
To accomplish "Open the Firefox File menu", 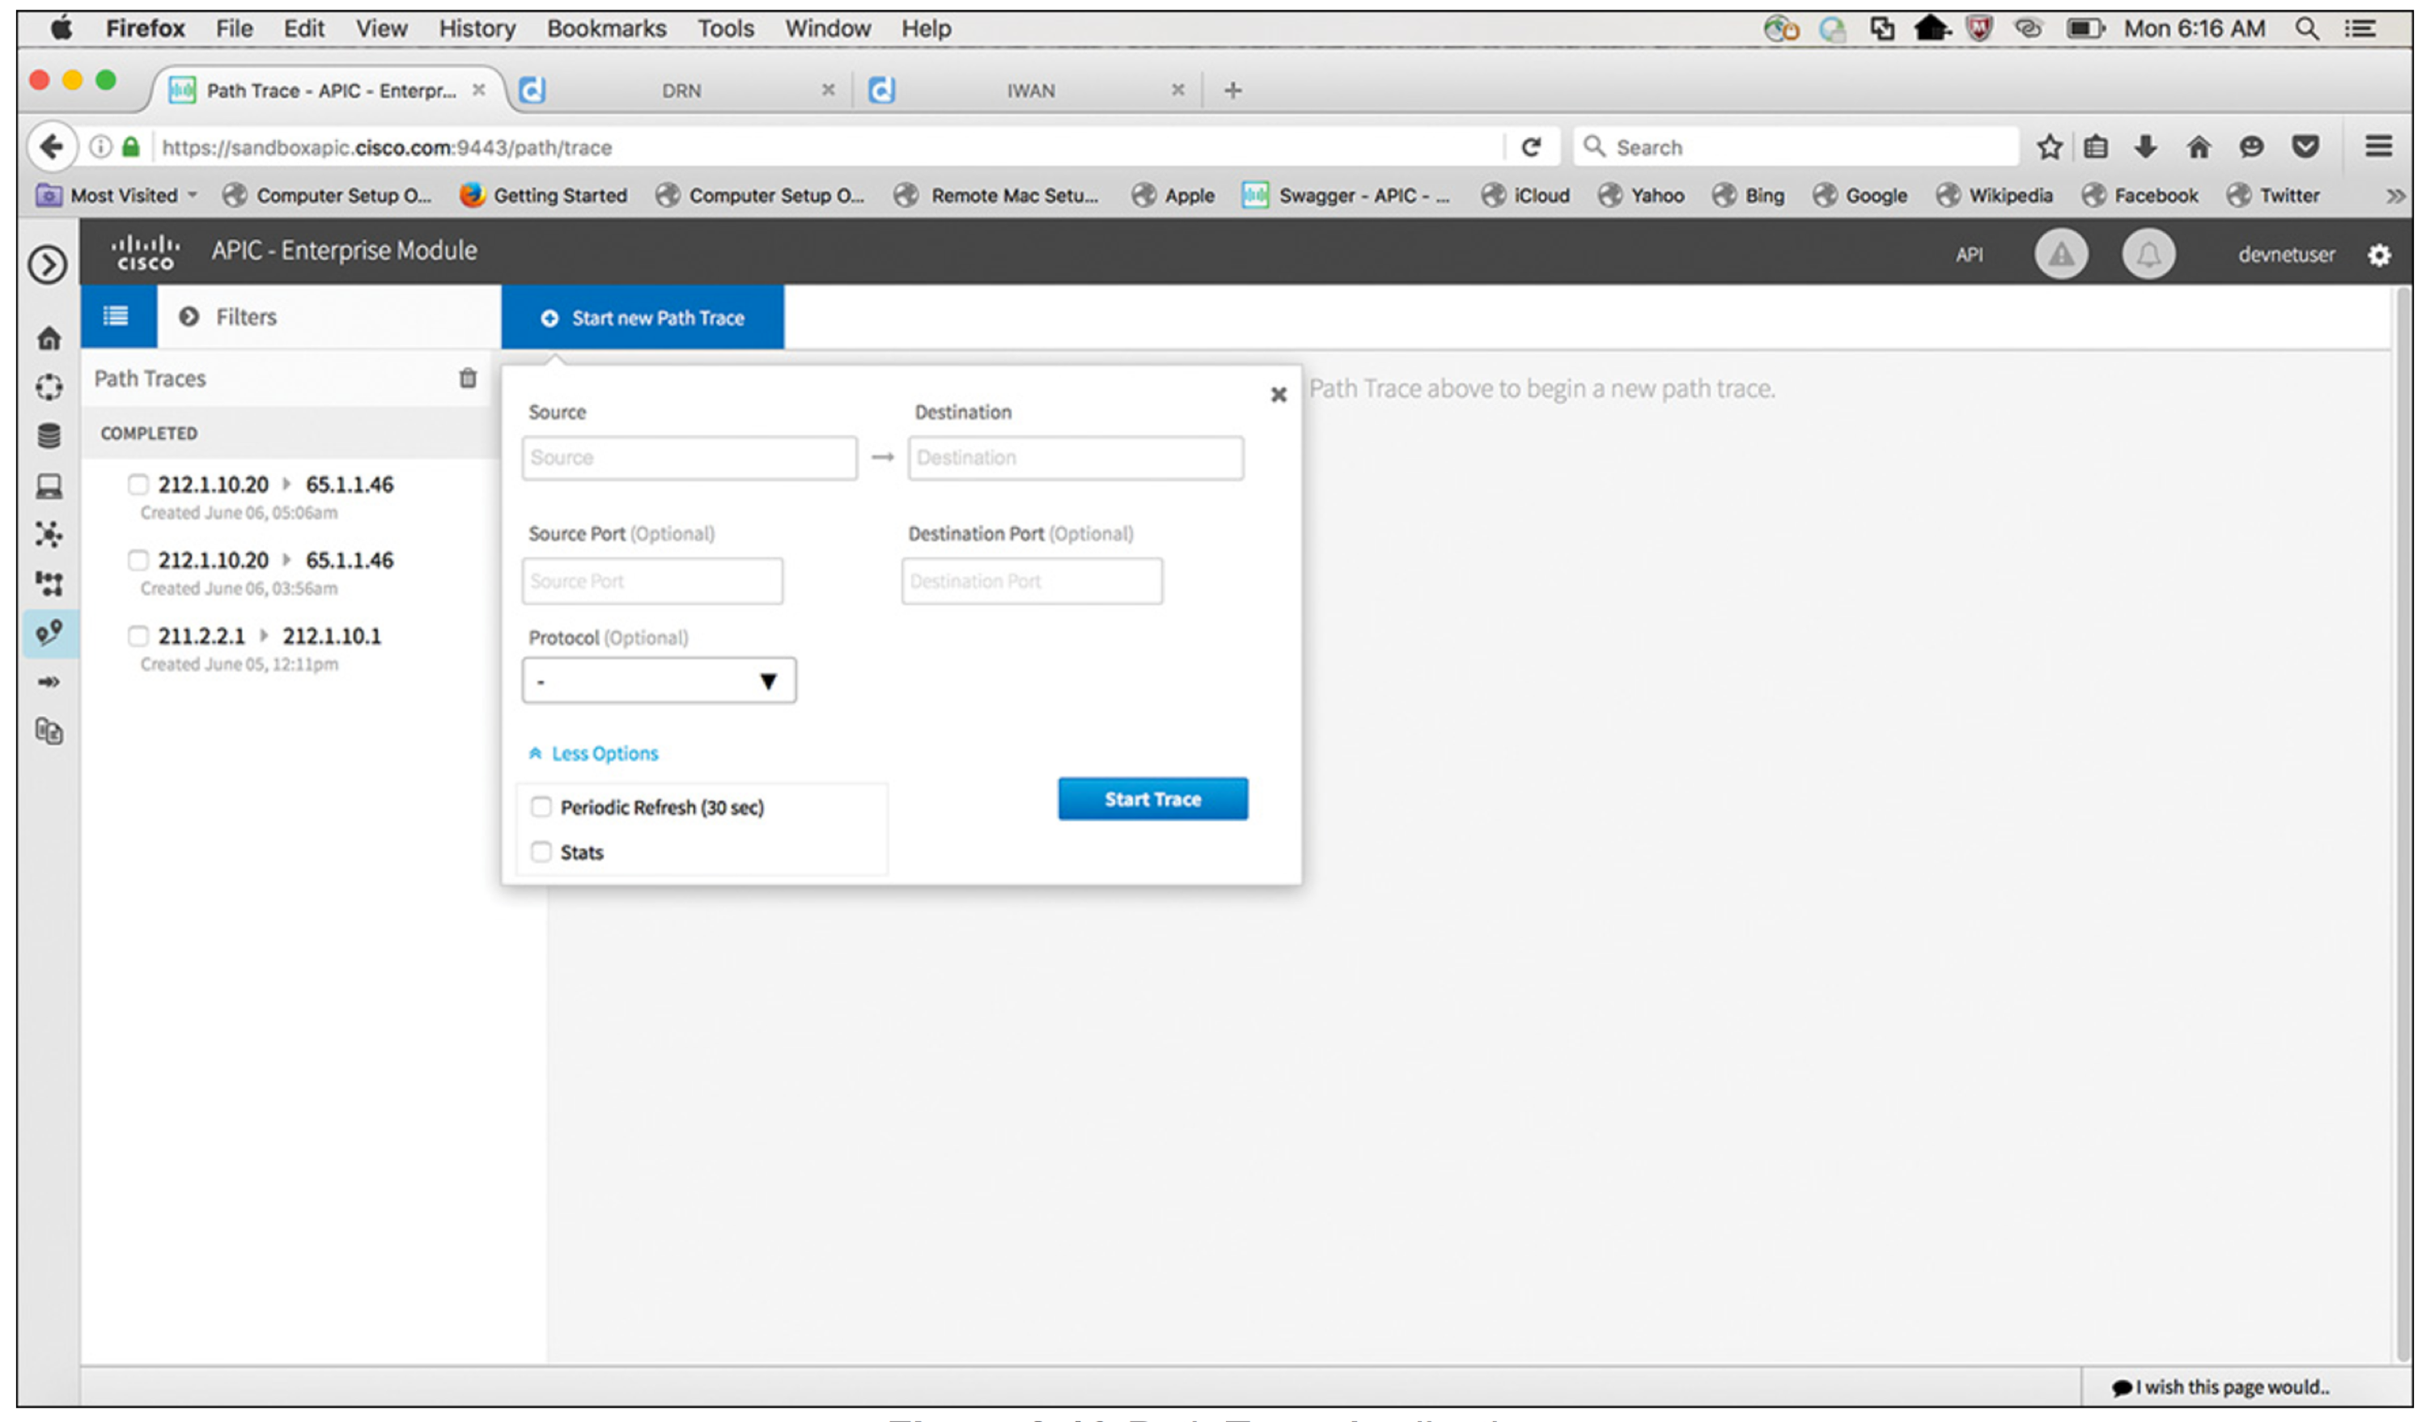I will pyautogui.click(x=234, y=29).
